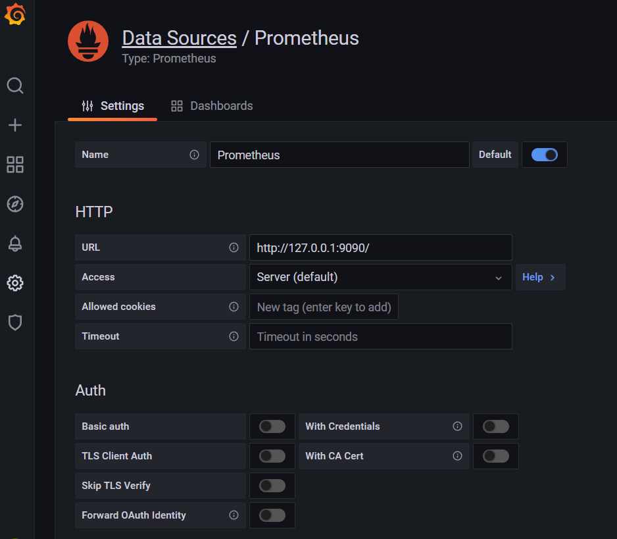
Task: Click the 'Access' field label
Action: (x=99, y=277)
